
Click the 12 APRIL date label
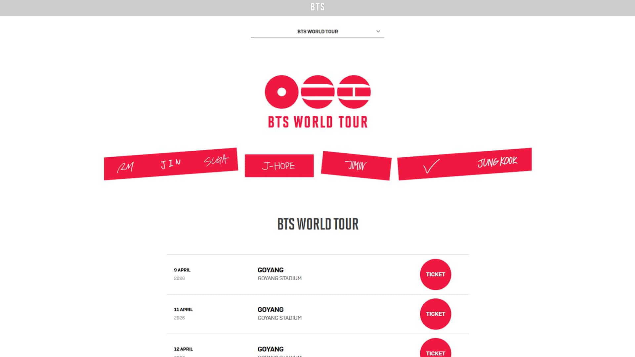(x=183, y=349)
